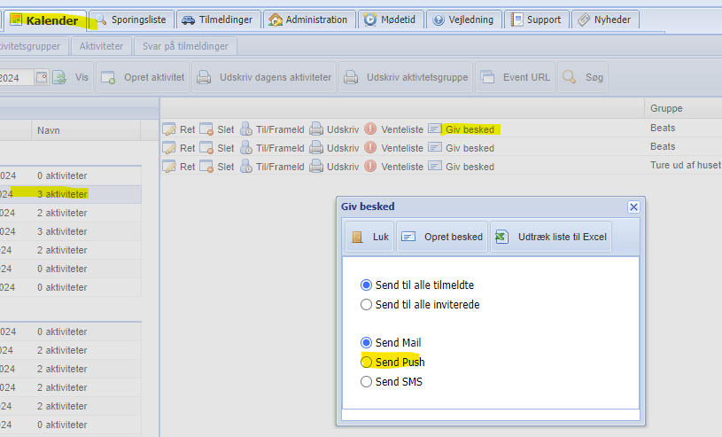The height and width of the screenshot is (437, 722).
Task: Click Udskriv on the Ture ud af huset row
Action: pos(334,167)
